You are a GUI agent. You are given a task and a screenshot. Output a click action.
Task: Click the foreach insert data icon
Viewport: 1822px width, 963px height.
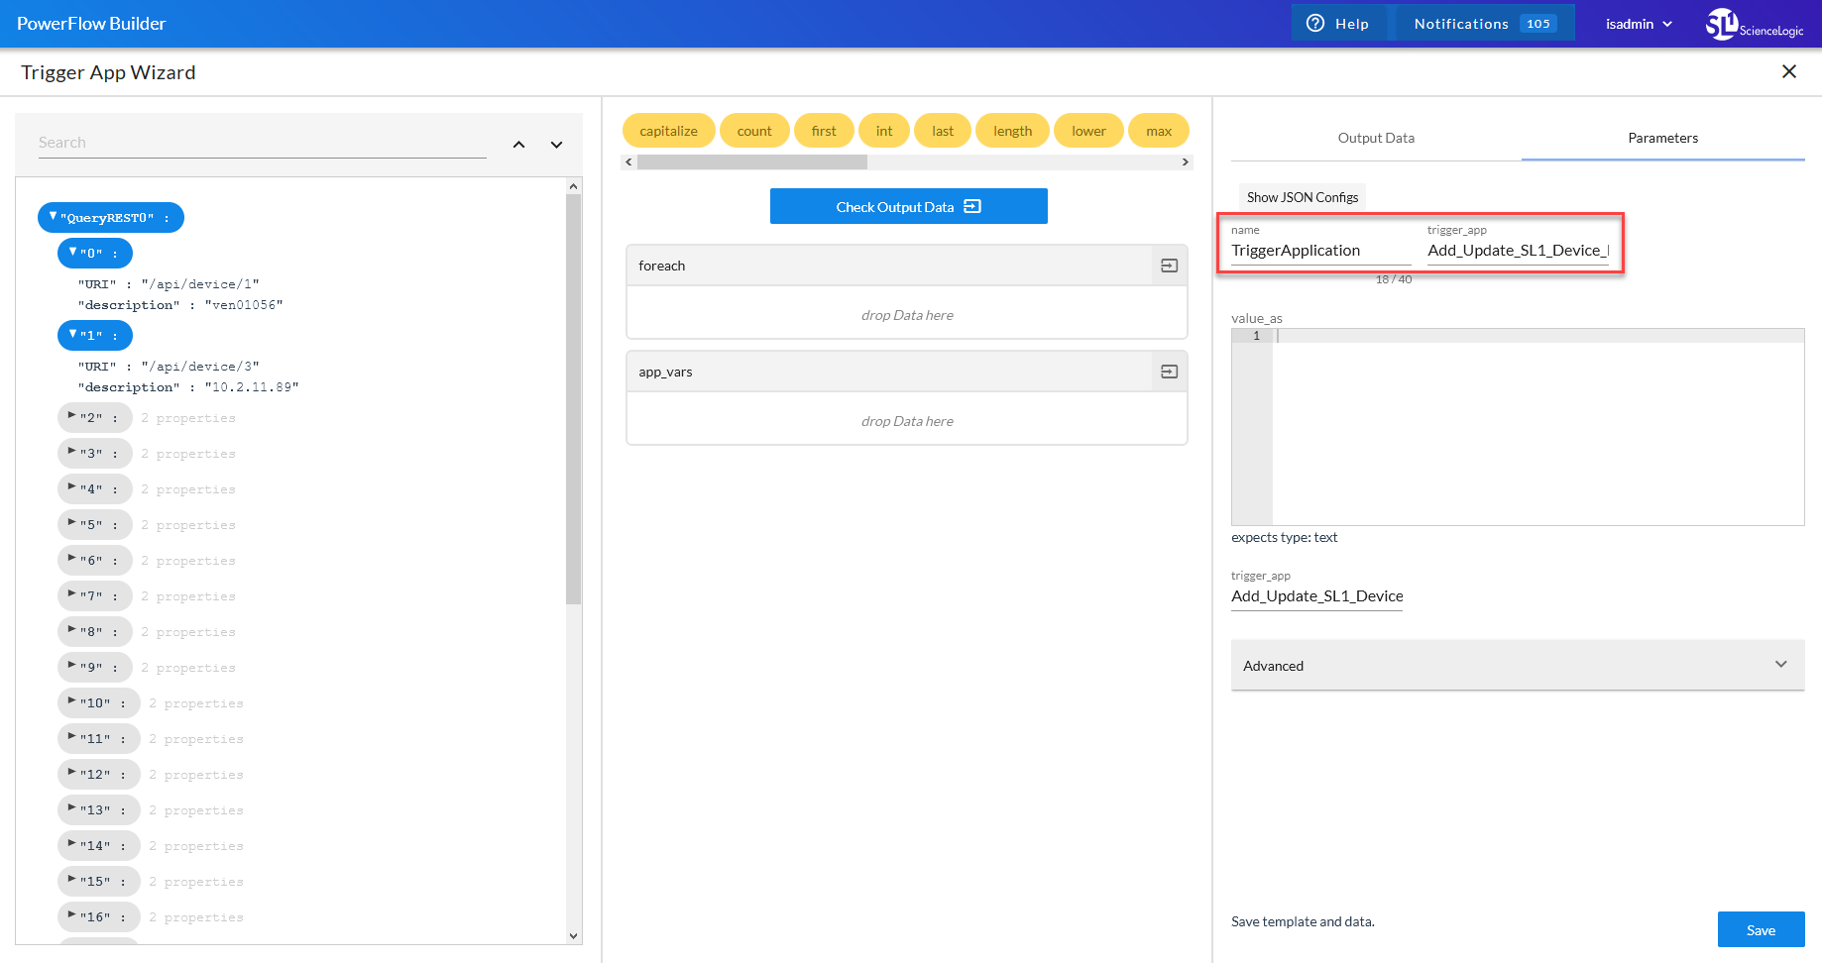1169,266
